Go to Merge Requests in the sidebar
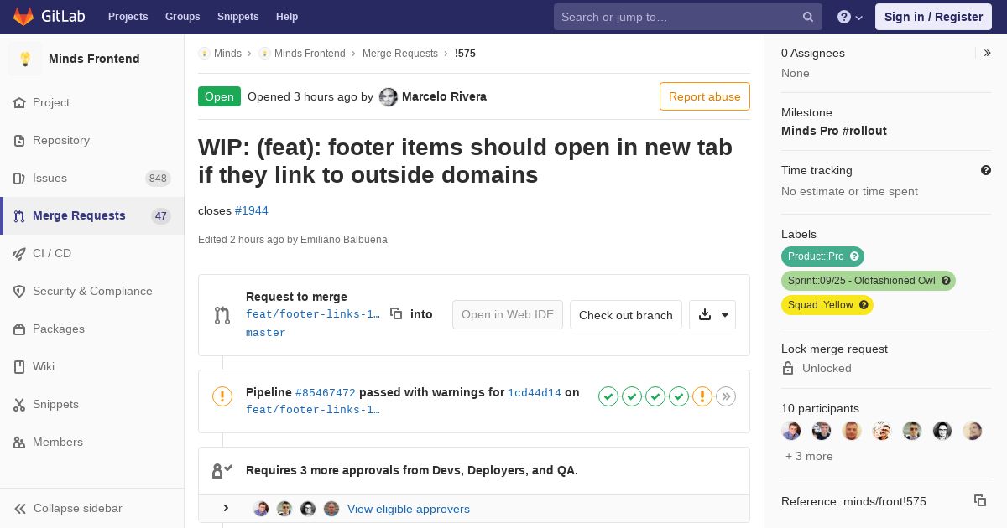This screenshot has width=1007, height=528. (92, 215)
